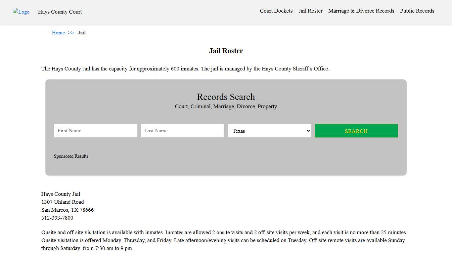452x254 pixels.
Task: Click the Sponsored Results label
Action: [x=71, y=156]
